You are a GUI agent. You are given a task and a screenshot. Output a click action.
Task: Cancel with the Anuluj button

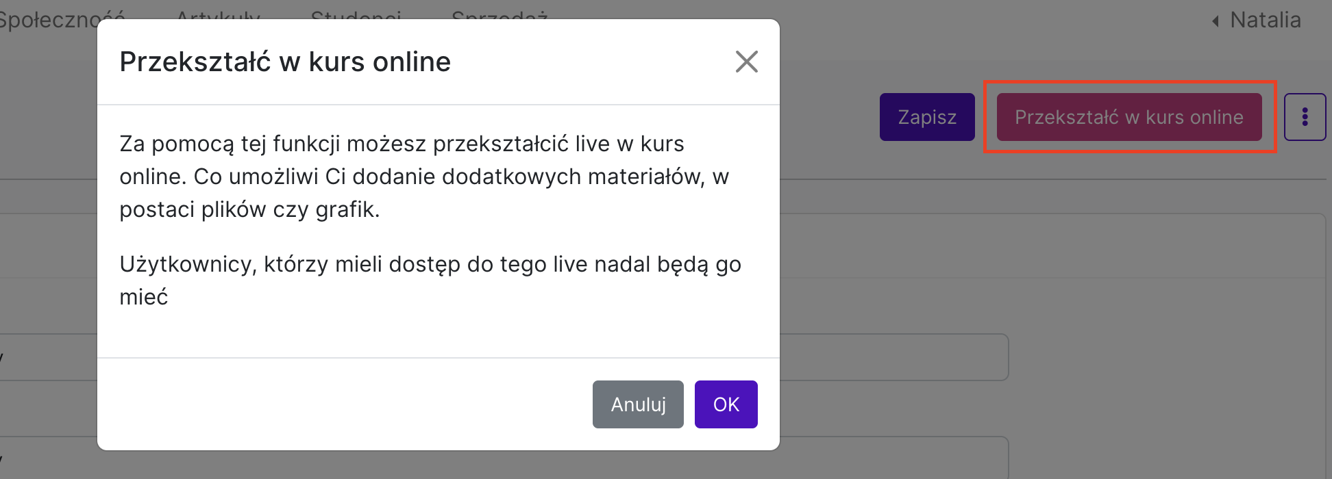coord(637,404)
